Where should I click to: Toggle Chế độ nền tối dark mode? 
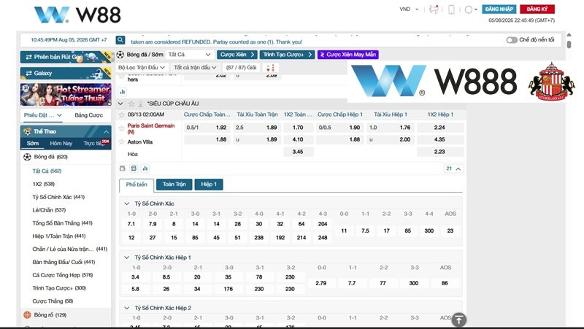pyautogui.click(x=512, y=40)
